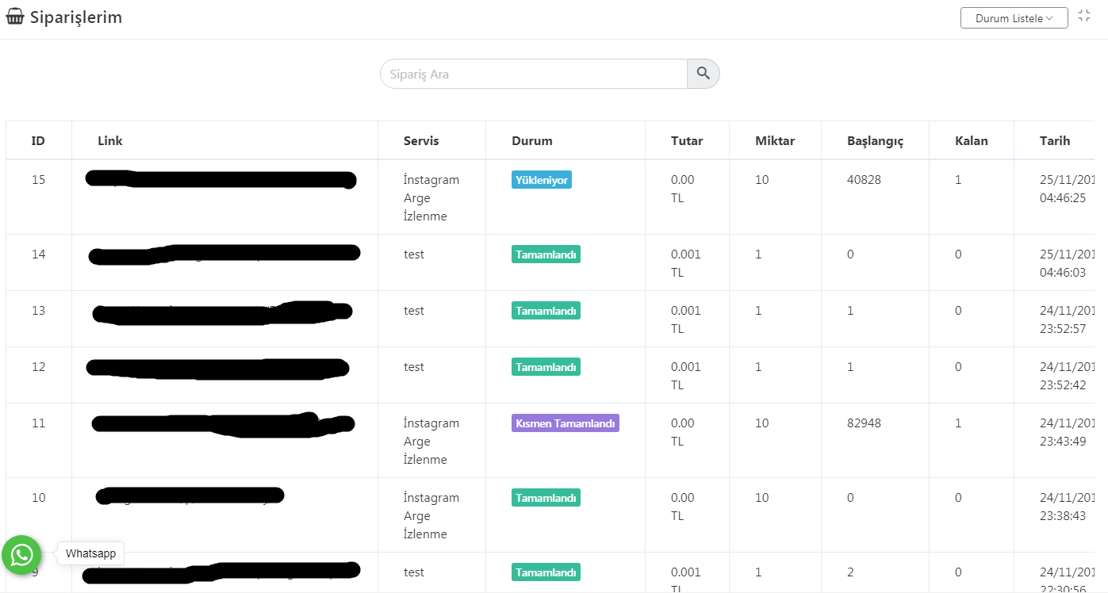Click the date with time 23:52:42
Viewport: 1108px width, 593px height.
click(1067, 376)
